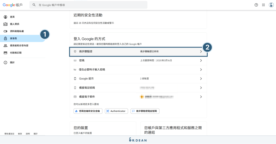276x144 pixels.
Task: Click 已登入帳戶的裝置 text
Action: tap(83, 133)
